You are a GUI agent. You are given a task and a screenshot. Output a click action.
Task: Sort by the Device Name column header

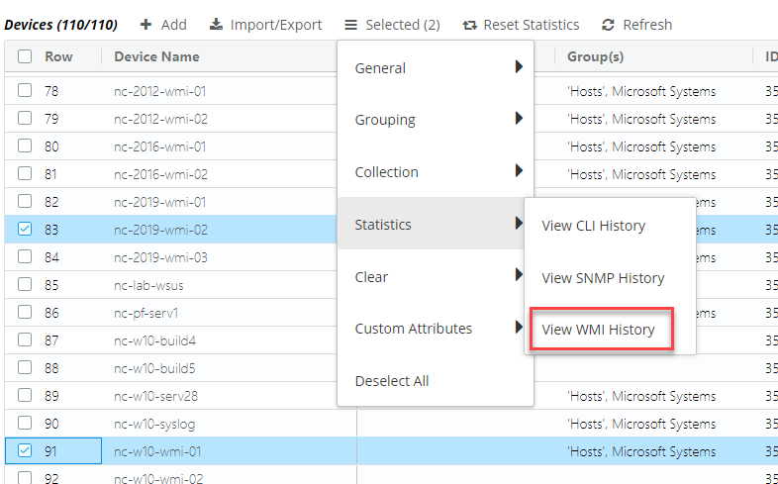click(156, 57)
